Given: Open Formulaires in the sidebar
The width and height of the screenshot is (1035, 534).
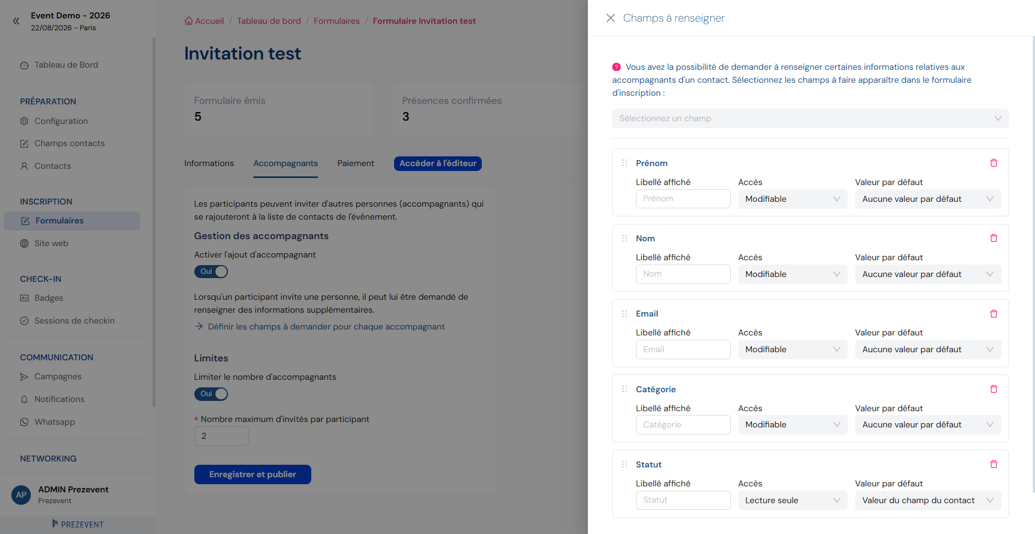Looking at the screenshot, I should (72, 221).
